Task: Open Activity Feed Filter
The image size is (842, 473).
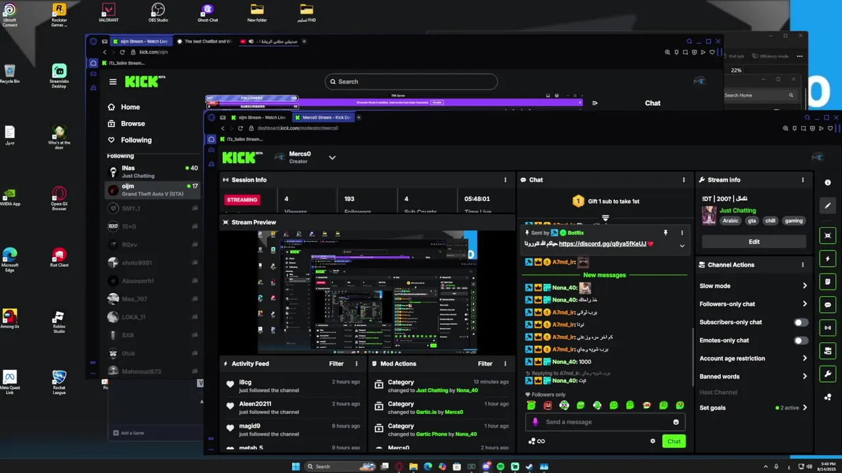Action: pyautogui.click(x=336, y=363)
